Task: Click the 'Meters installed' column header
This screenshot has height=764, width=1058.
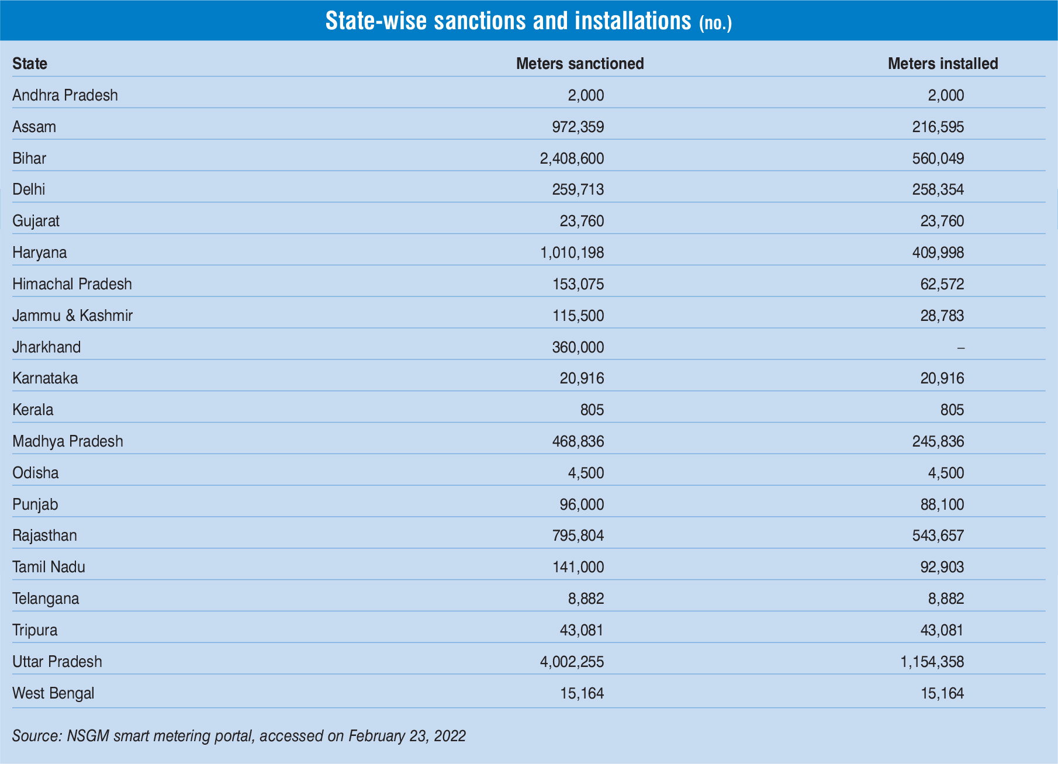Action: coord(942,64)
